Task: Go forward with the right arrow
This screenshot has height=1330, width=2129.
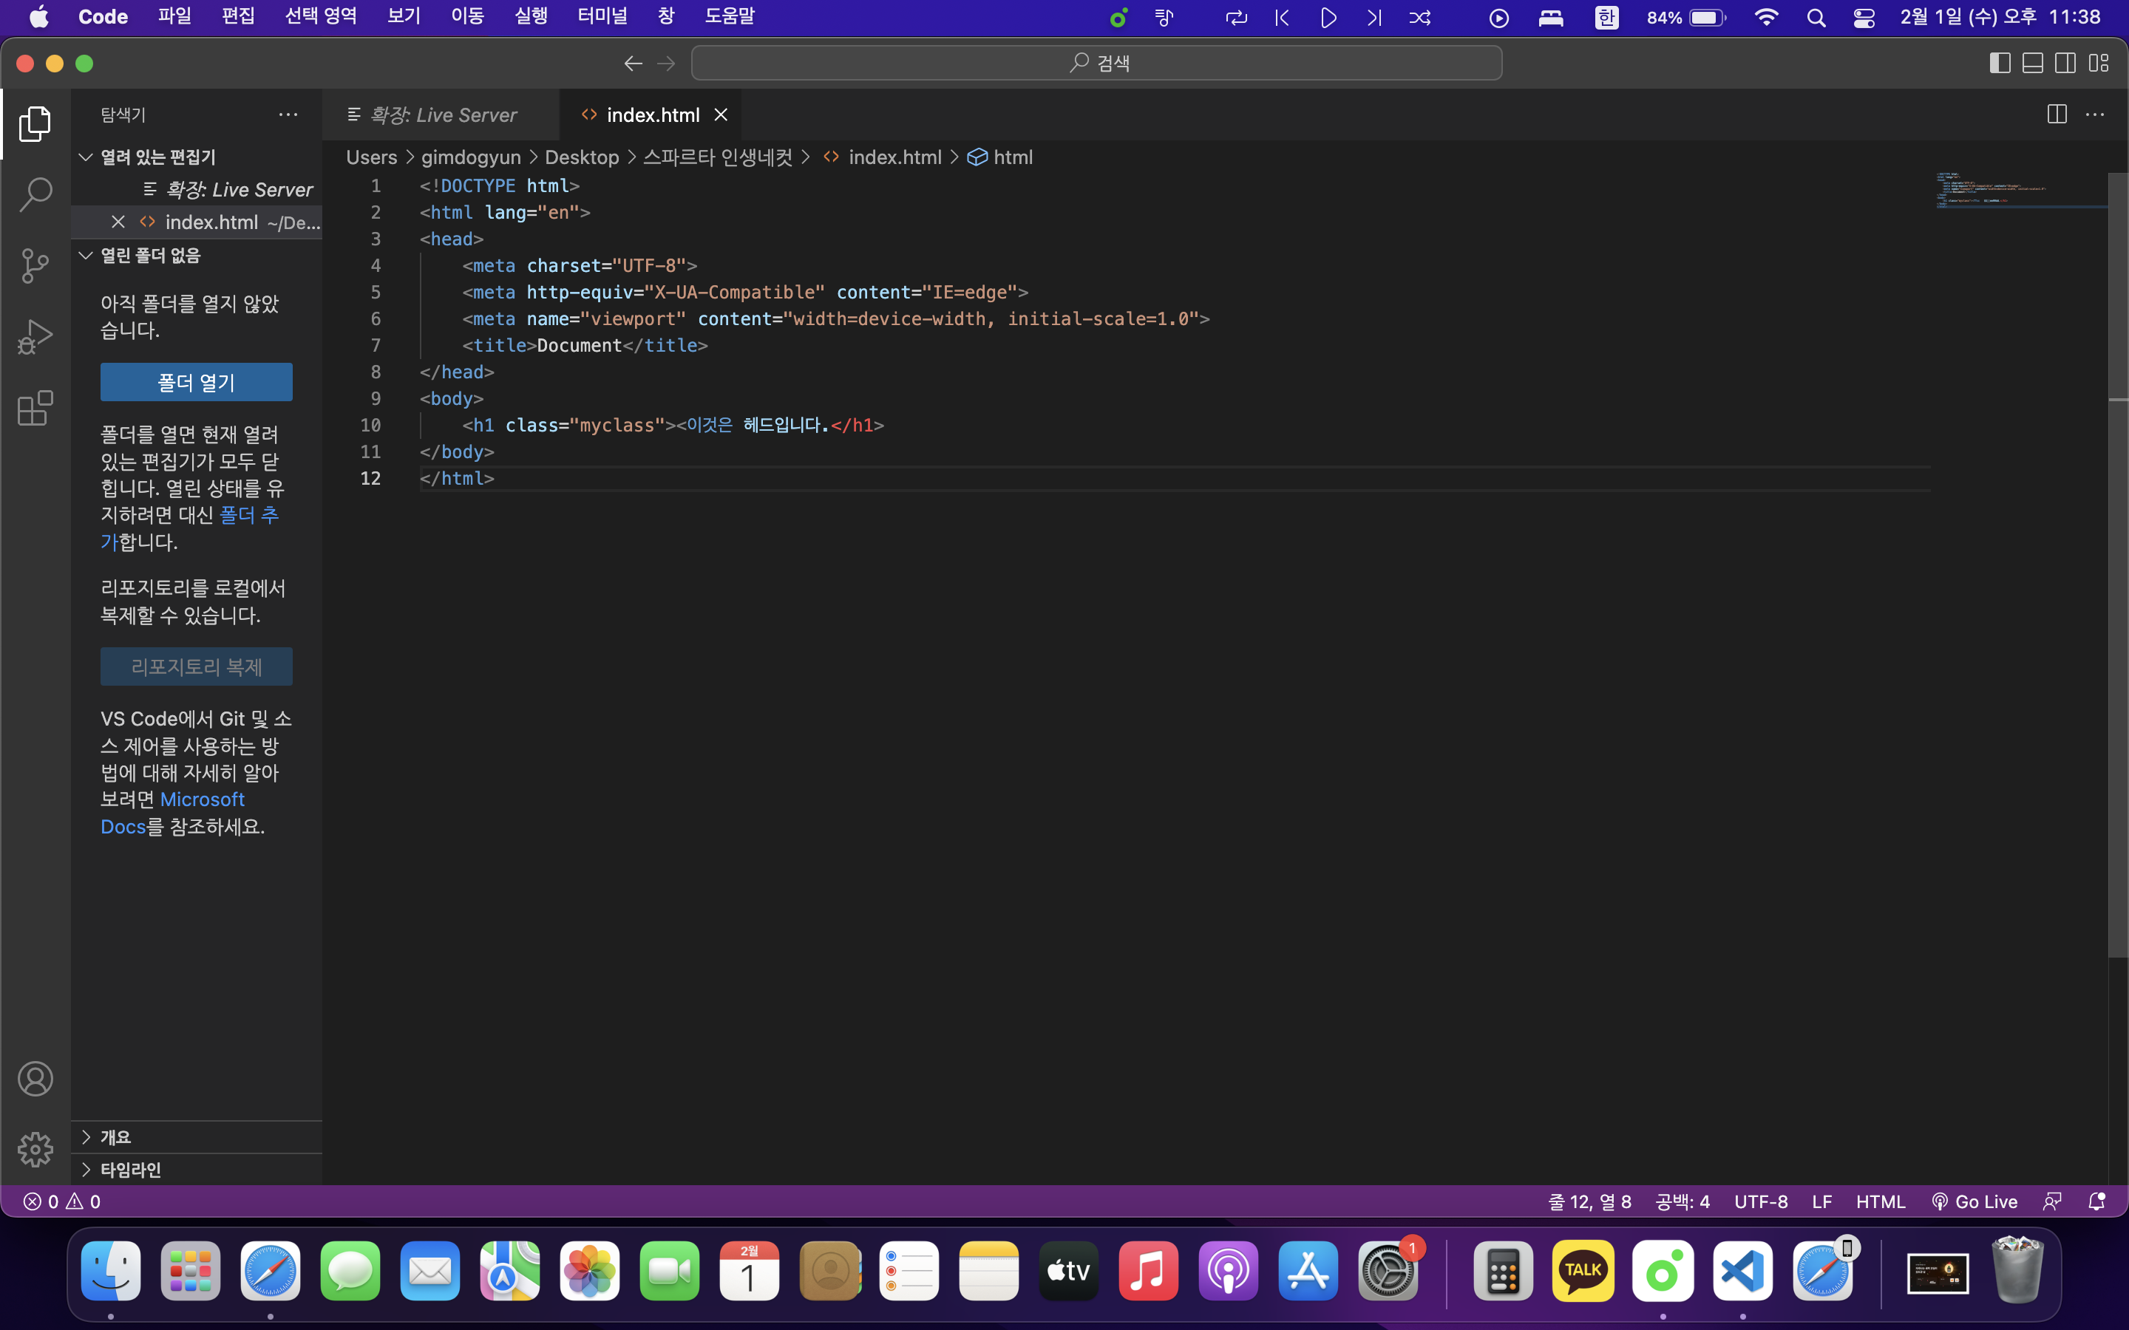Action: (666, 64)
